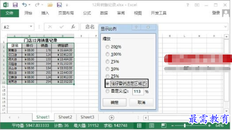This screenshot has width=232, height=130.
Task: Click the 店名 header cell
Action: coord(15,46)
